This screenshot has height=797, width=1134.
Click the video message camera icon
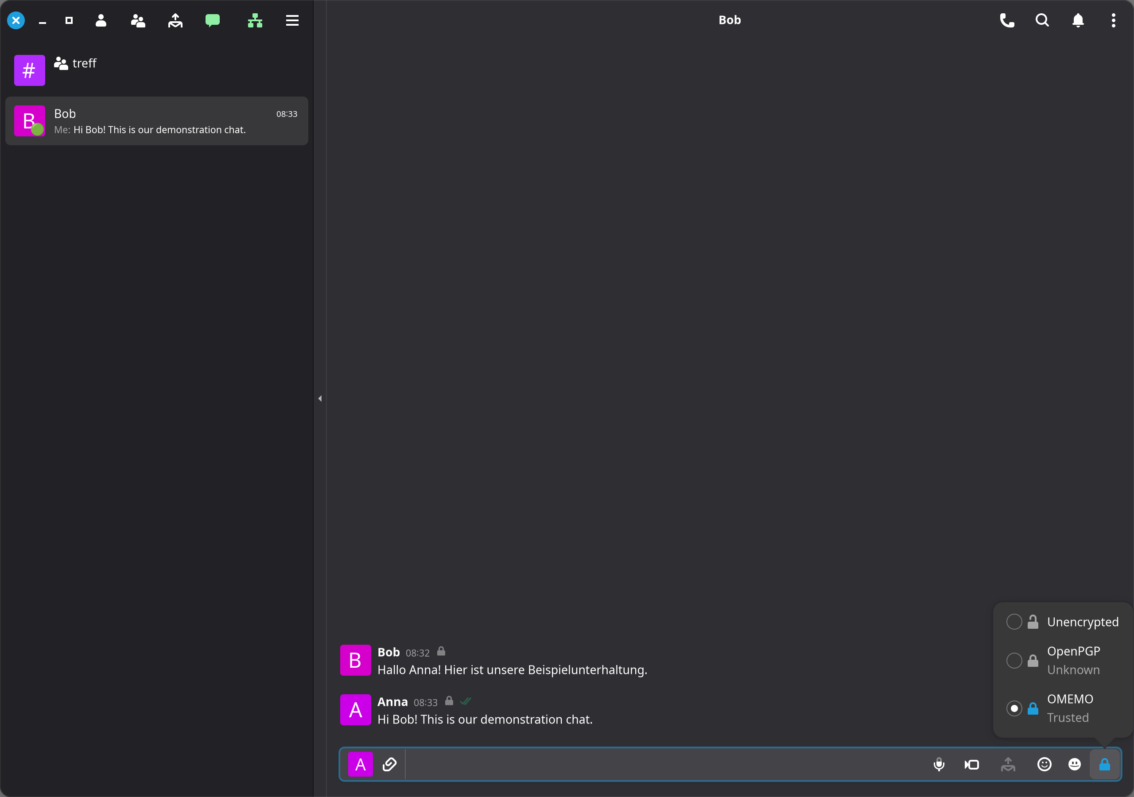tap(971, 764)
